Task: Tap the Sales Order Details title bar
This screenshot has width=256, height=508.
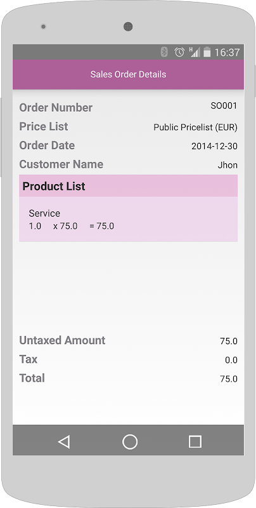Action: tap(129, 74)
